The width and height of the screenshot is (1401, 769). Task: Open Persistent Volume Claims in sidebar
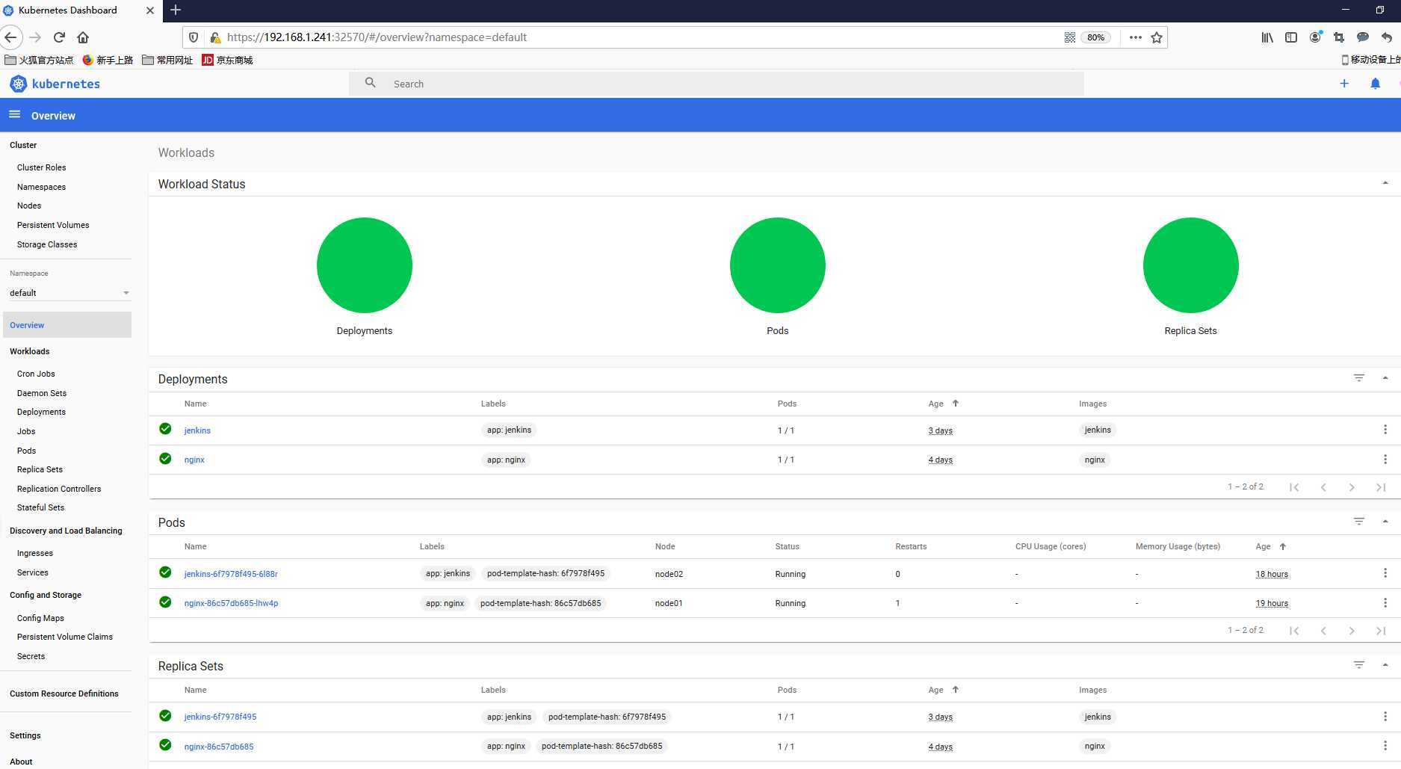pos(65,637)
